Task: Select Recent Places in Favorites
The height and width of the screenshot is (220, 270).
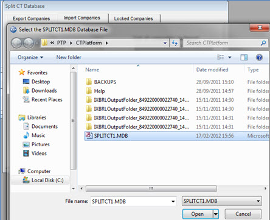Action: 47,99
